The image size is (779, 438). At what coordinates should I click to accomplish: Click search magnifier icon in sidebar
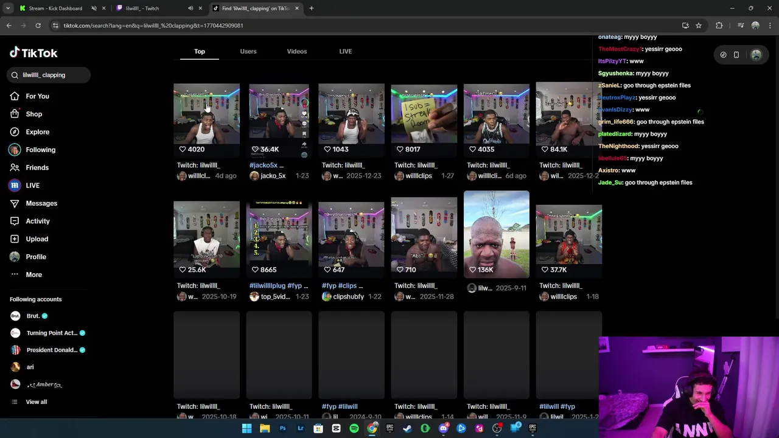15,75
